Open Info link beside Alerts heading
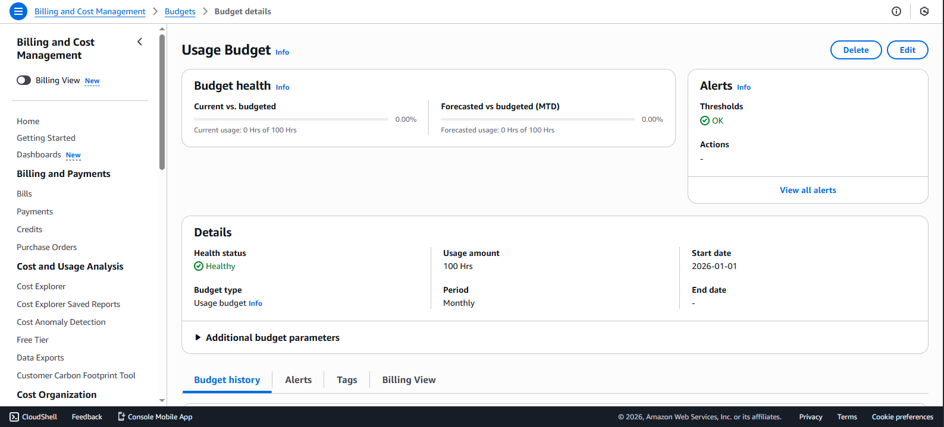The width and height of the screenshot is (944, 427). (x=744, y=87)
